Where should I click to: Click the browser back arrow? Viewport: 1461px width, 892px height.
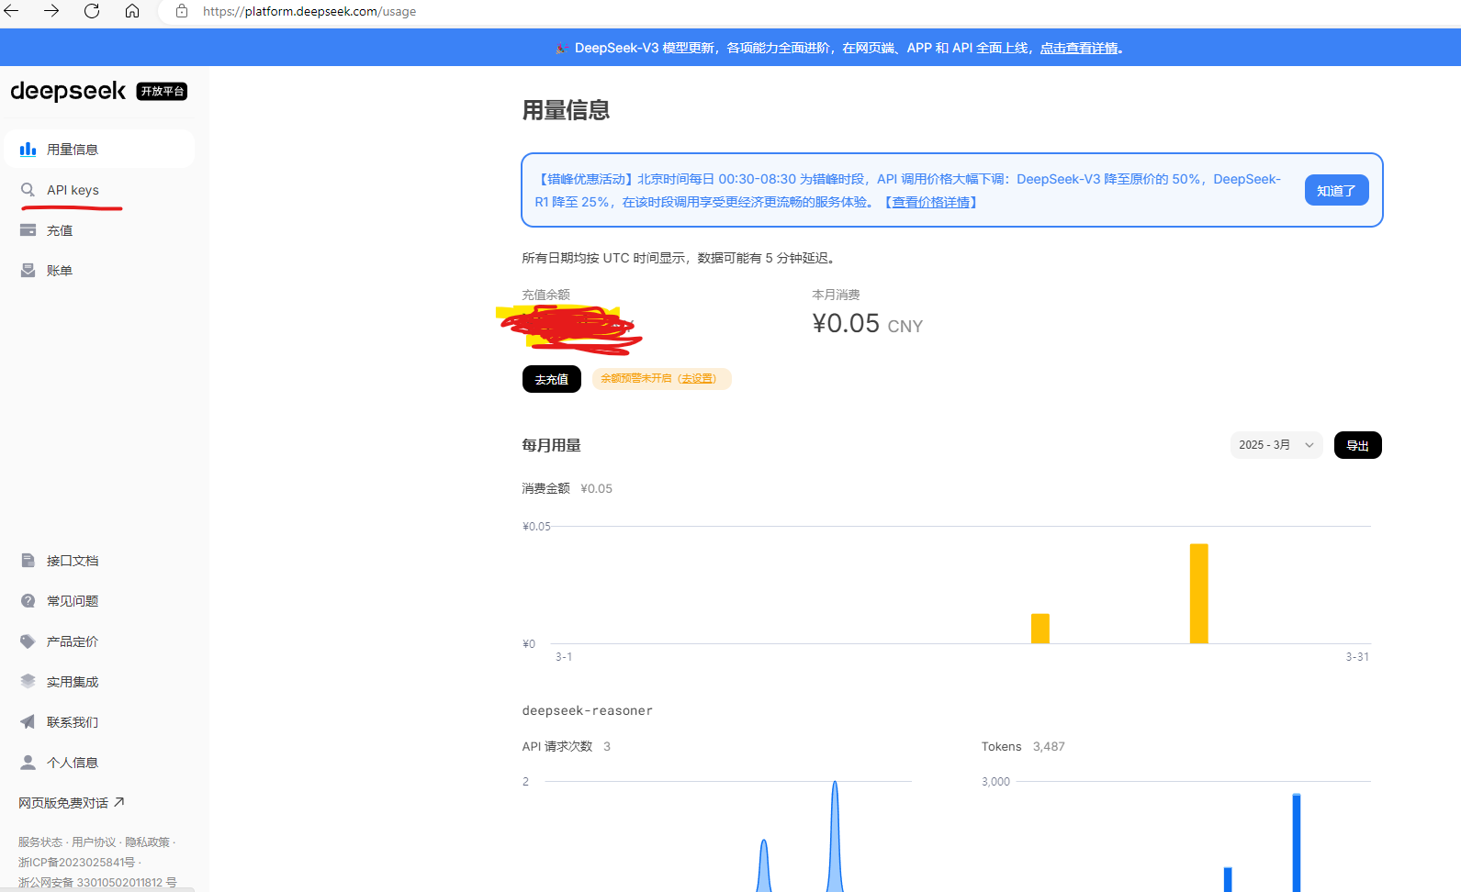click(x=12, y=11)
